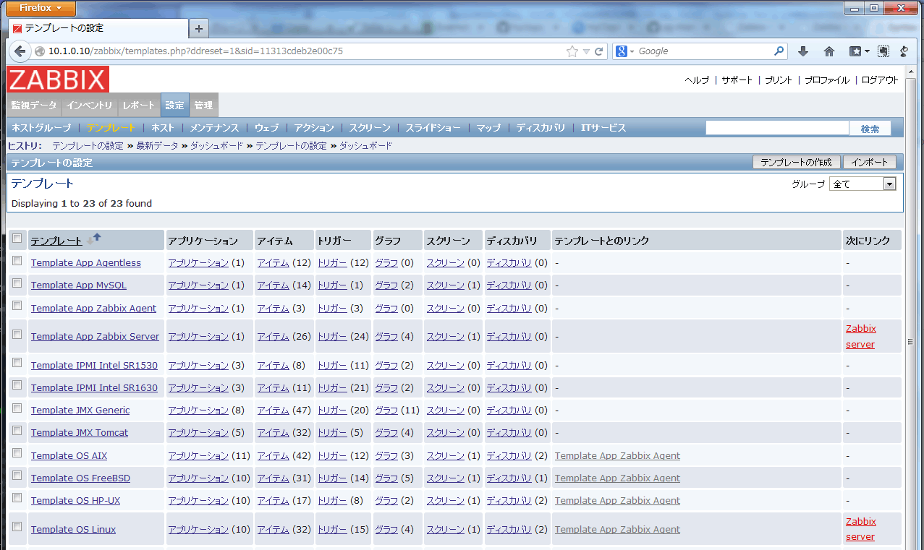Click the テンプレートの作成 button
Image resolution: width=924 pixels, height=550 pixels.
pos(797,163)
